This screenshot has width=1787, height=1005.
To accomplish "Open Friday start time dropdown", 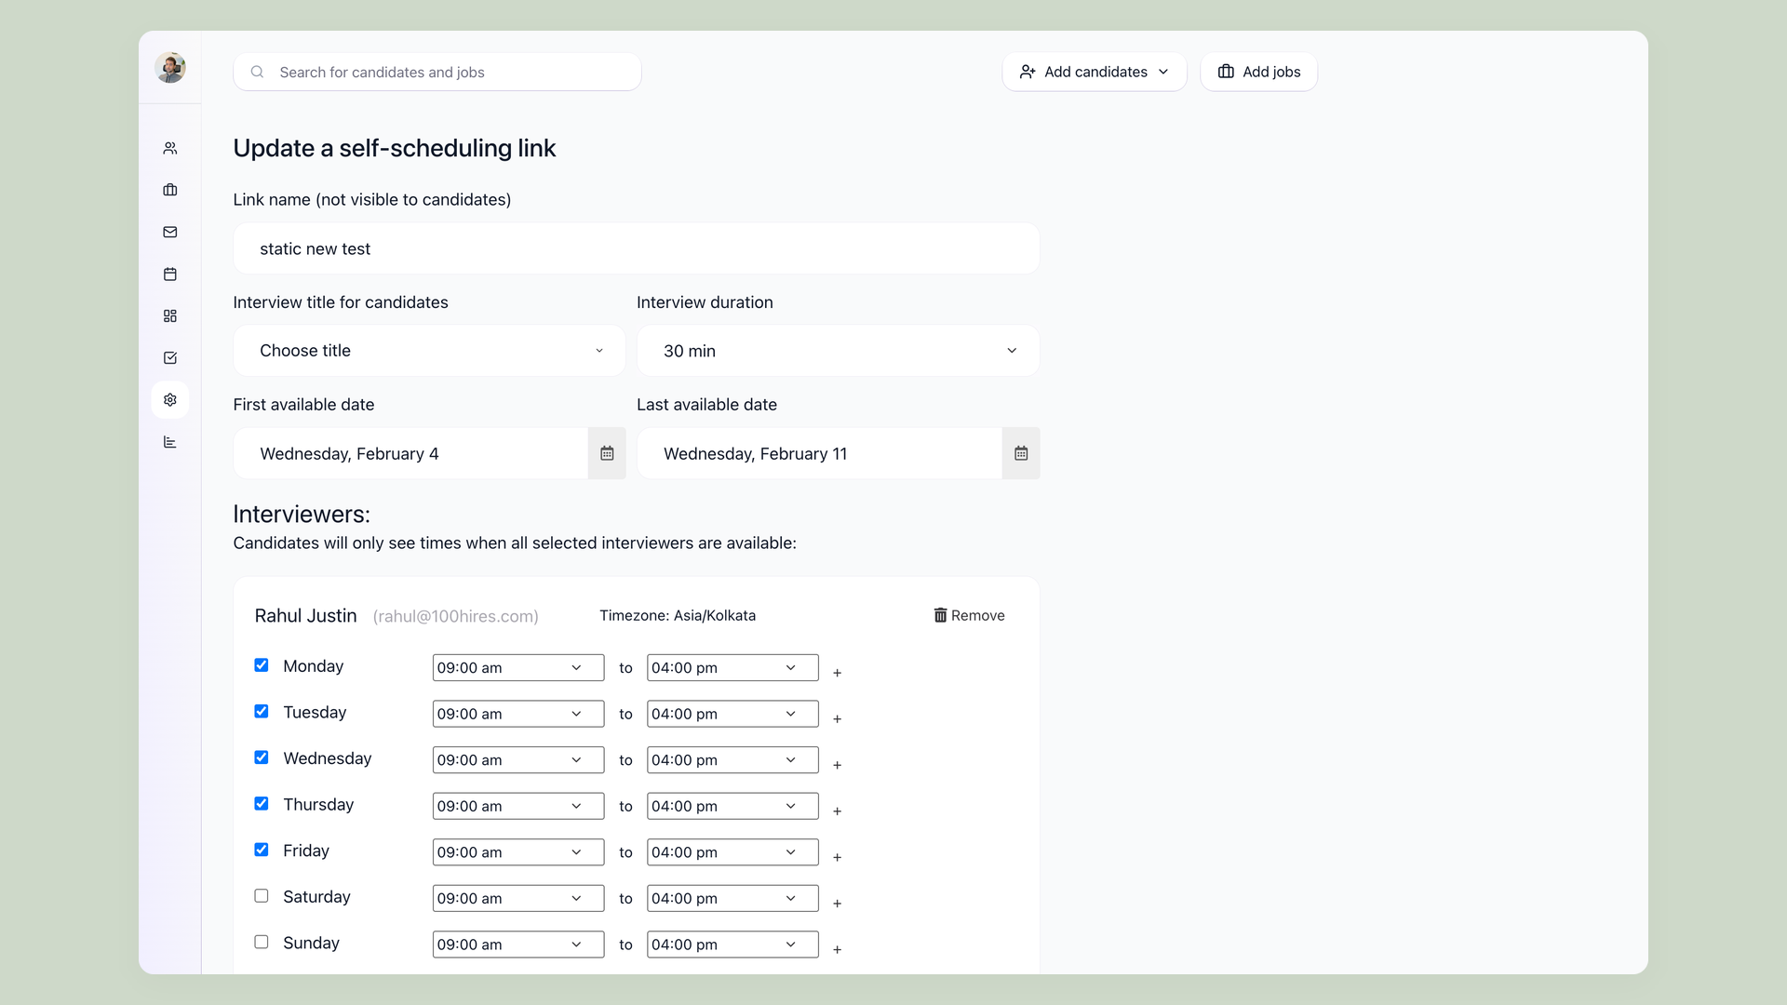I will click(518, 851).
